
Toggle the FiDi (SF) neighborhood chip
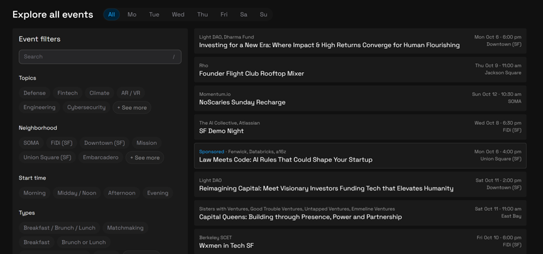click(62, 143)
